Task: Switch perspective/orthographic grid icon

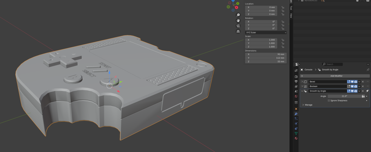Action: click(238, 31)
